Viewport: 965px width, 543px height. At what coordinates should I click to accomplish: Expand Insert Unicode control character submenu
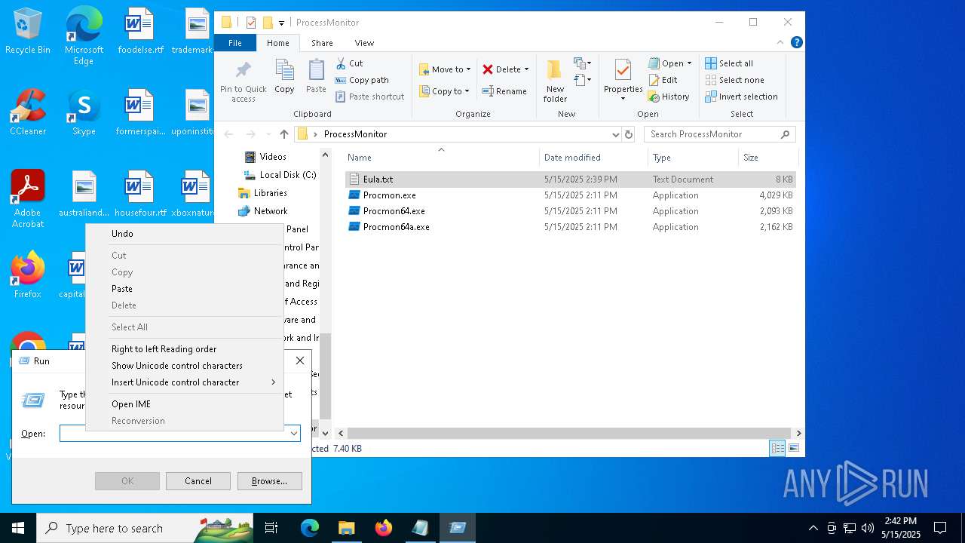click(x=185, y=382)
